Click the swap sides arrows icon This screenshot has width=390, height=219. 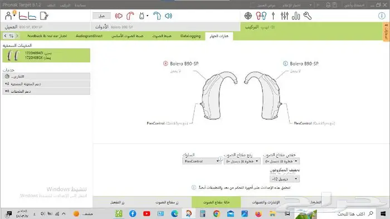11,36
